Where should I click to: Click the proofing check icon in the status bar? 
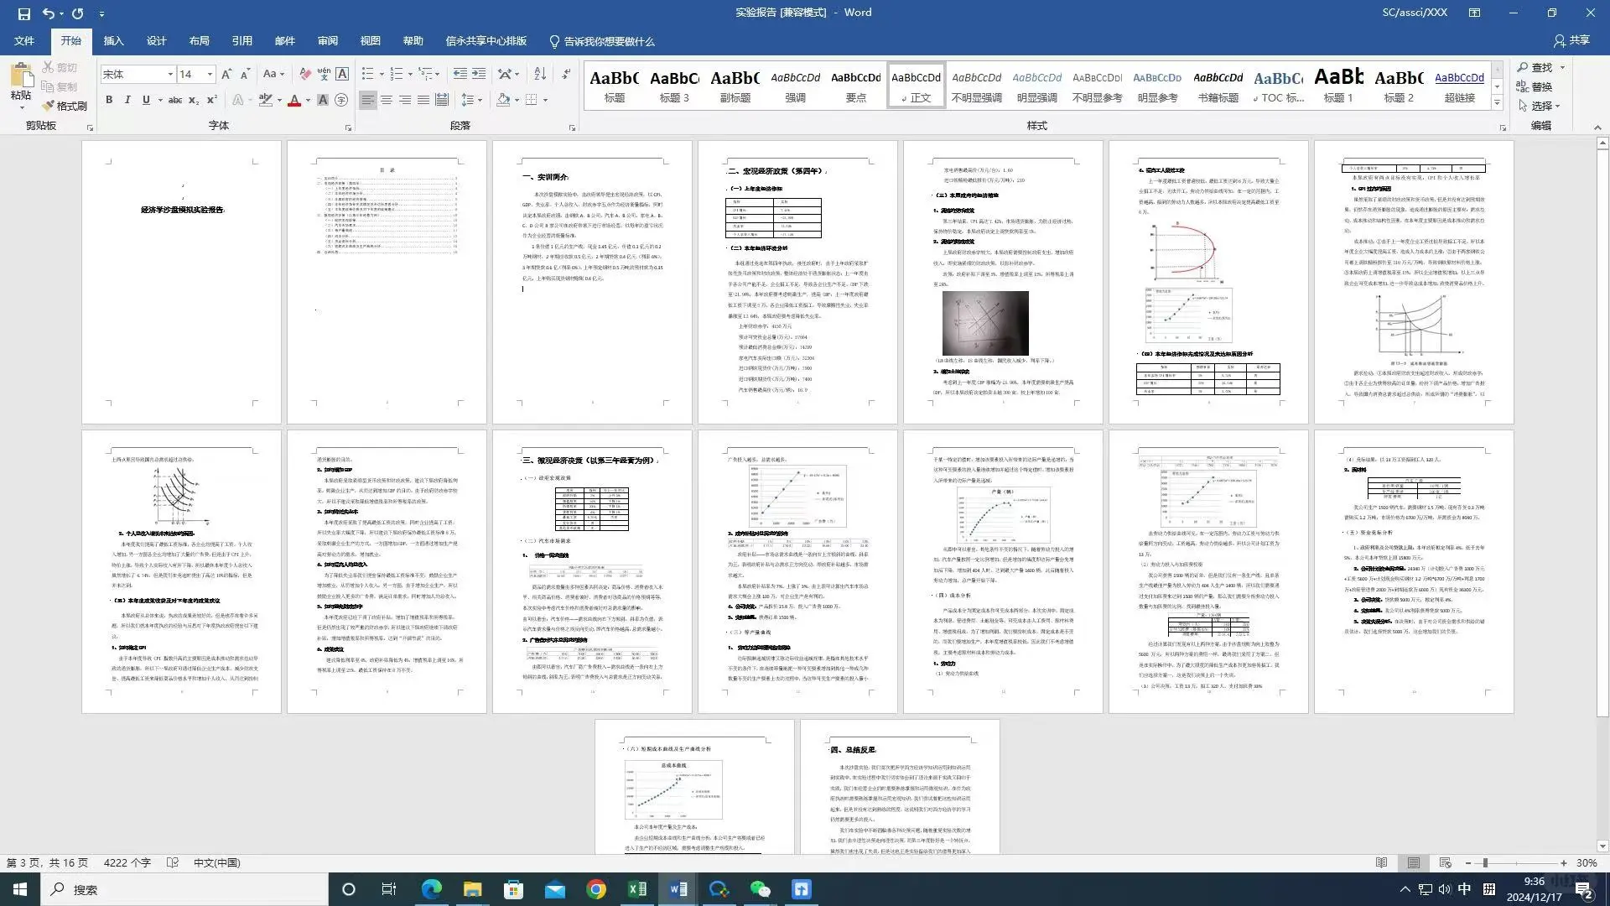coord(173,862)
